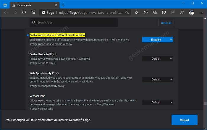
Task: Open the Collections panel
Action: point(155,12)
